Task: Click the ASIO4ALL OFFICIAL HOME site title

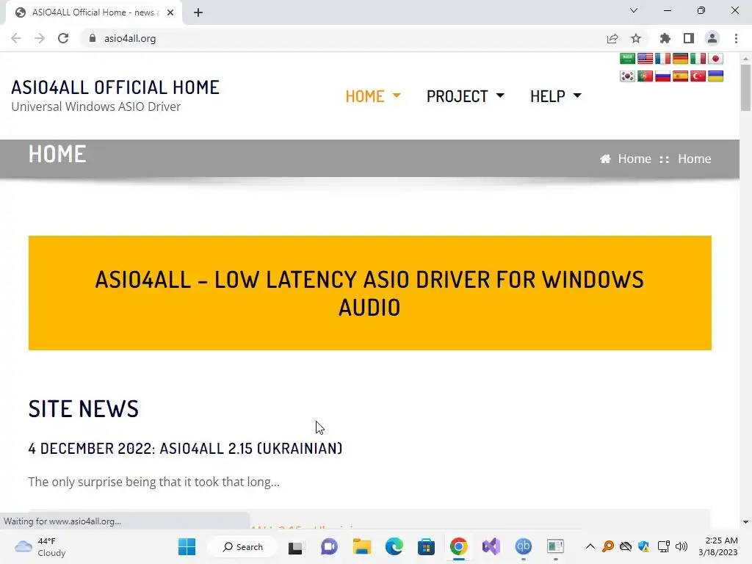Action: point(115,87)
